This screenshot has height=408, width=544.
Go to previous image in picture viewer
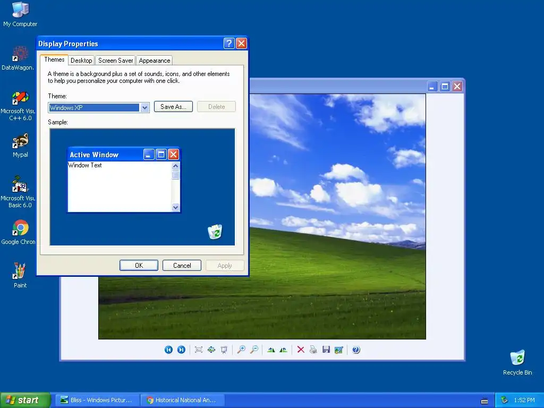click(168, 350)
